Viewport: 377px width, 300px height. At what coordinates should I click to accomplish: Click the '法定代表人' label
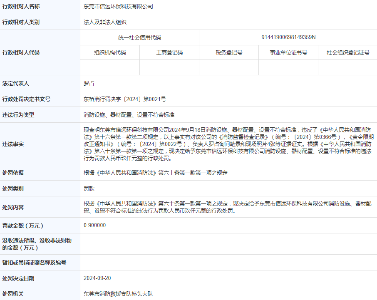click(x=16, y=83)
